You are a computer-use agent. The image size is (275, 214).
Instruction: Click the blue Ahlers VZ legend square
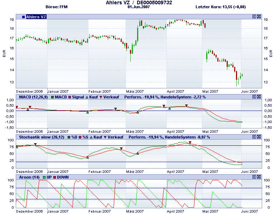coord(23,17)
